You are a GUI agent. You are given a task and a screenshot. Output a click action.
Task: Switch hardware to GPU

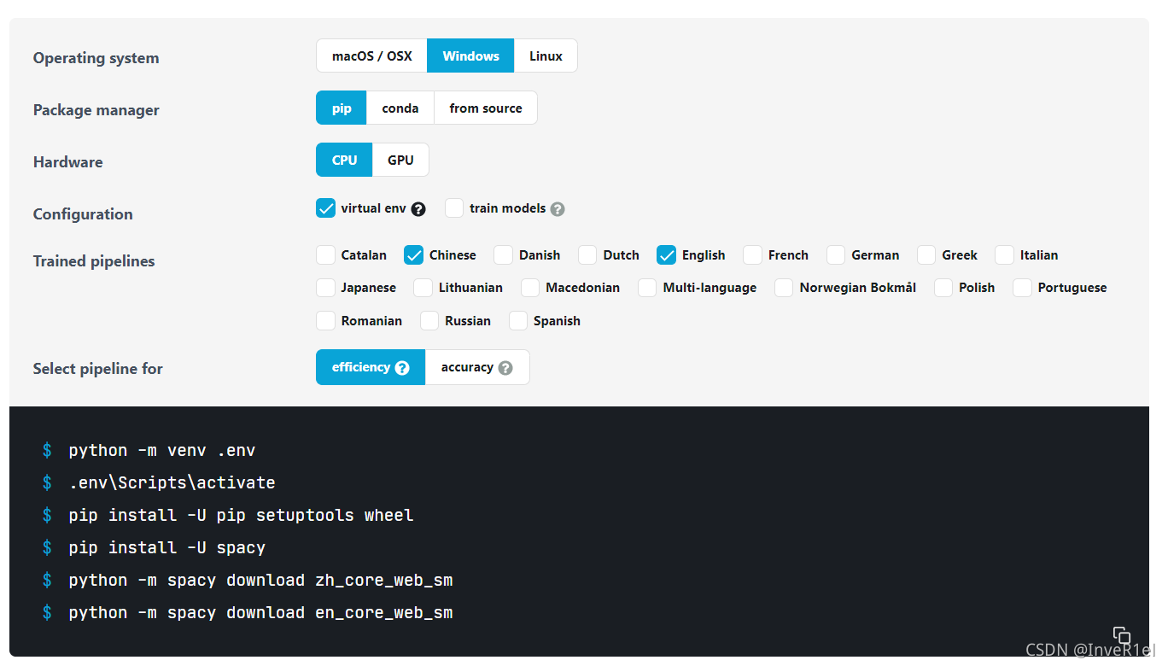(400, 161)
